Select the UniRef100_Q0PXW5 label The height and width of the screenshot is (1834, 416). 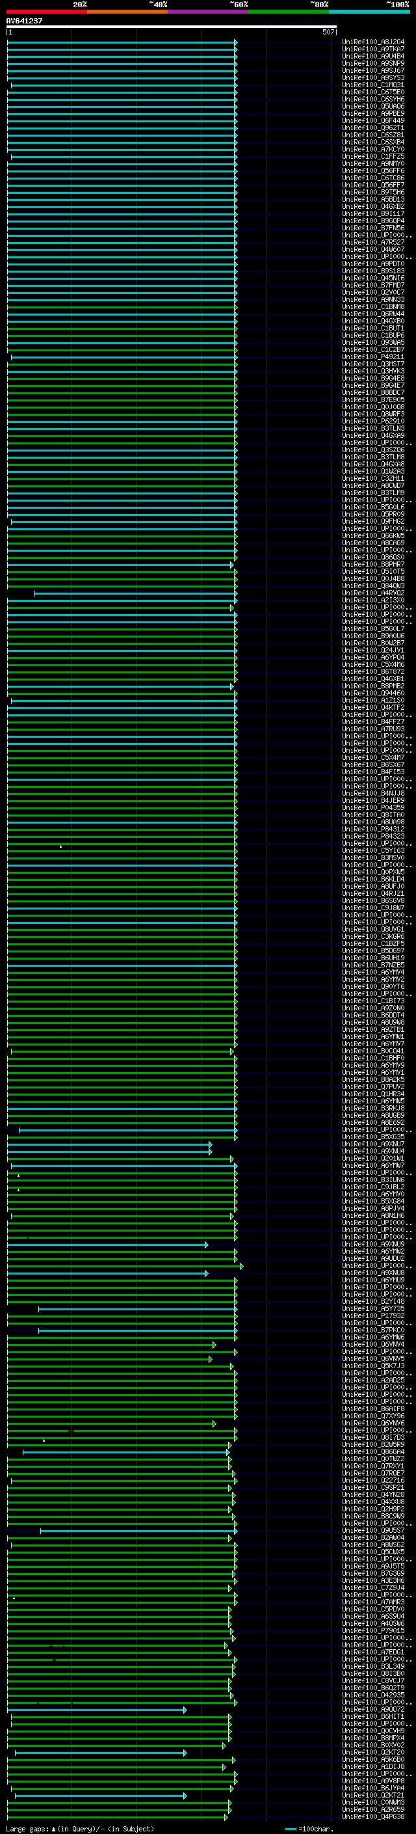[373, 872]
